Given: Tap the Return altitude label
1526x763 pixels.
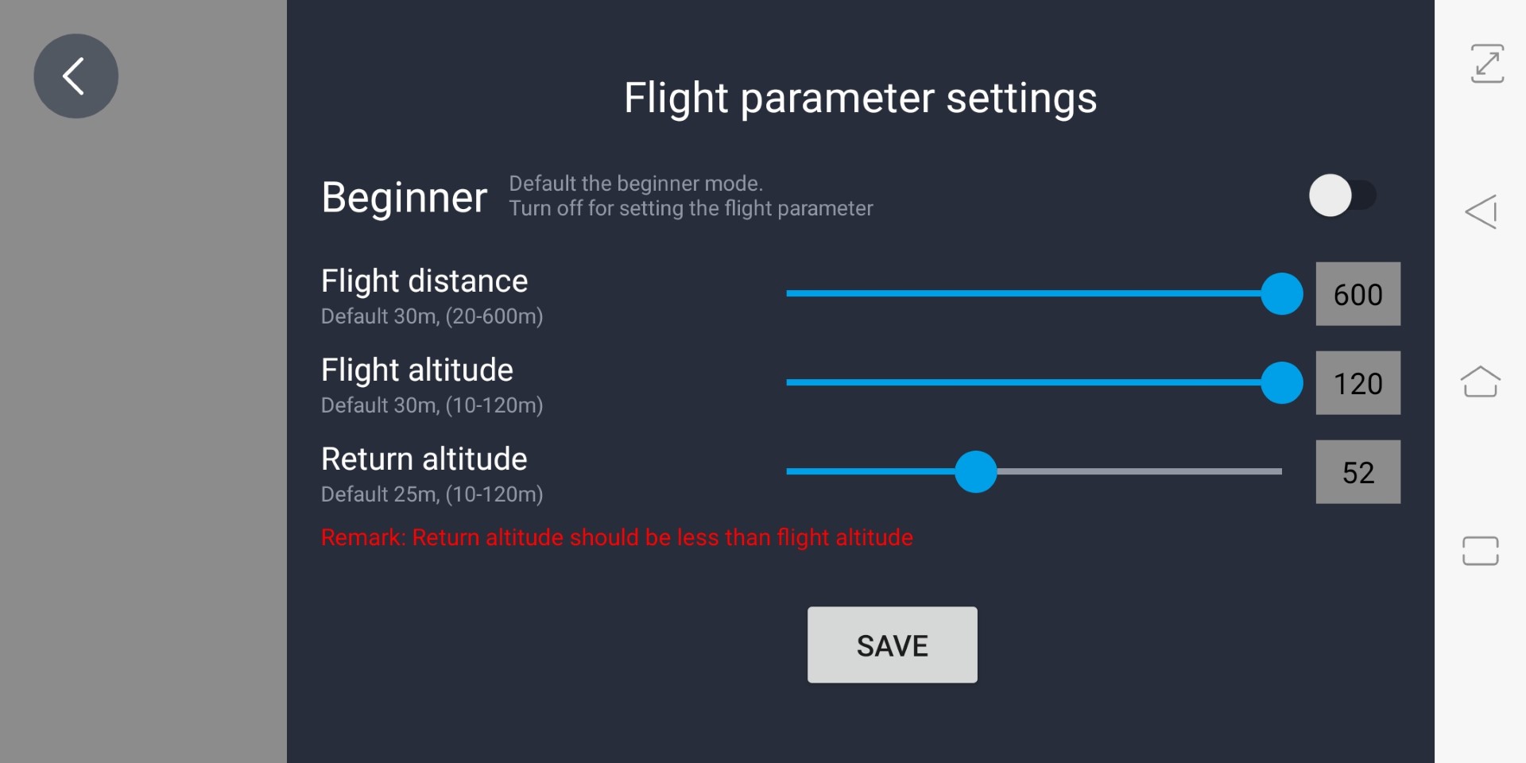Looking at the screenshot, I should pos(424,459).
